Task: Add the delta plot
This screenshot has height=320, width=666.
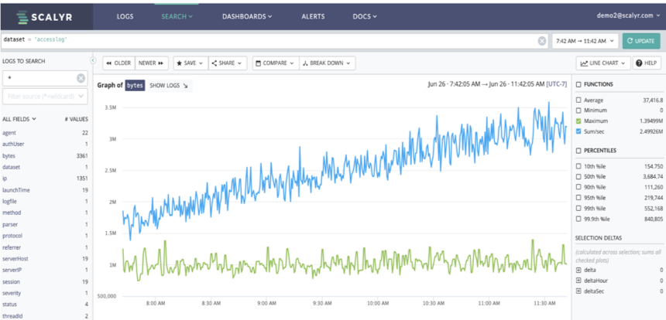Action: 578,270
